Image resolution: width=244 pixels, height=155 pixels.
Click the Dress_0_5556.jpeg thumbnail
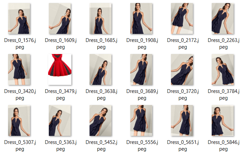click(141, 120)
